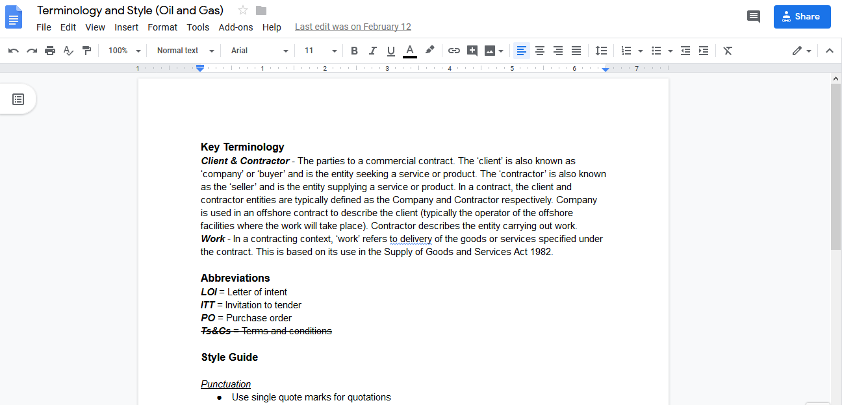Select the Paint format tool
The height and width of the screenshot is (405, 842).
(x=86, y=51)
